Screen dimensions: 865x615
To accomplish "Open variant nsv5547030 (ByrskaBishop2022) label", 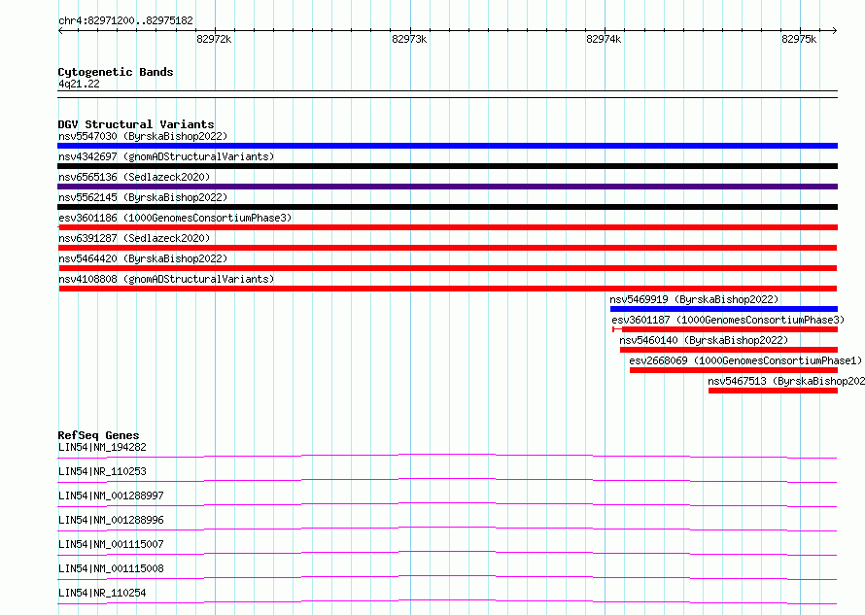I will coord(143,136).
